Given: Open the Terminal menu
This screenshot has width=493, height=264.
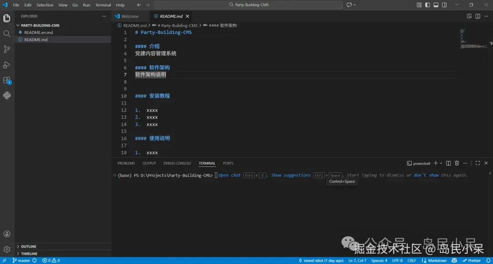Looking at the screenshot, I should point(103,5).
